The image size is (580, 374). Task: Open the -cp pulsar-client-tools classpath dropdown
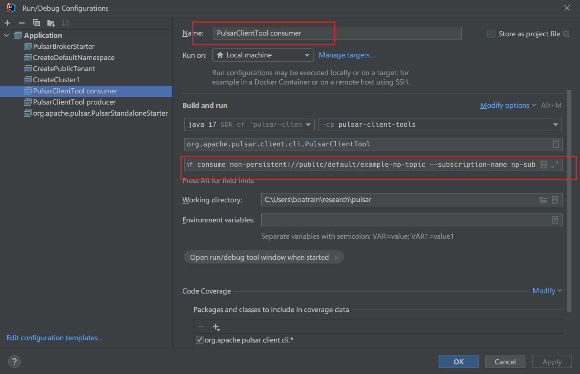tap(440, 125)
